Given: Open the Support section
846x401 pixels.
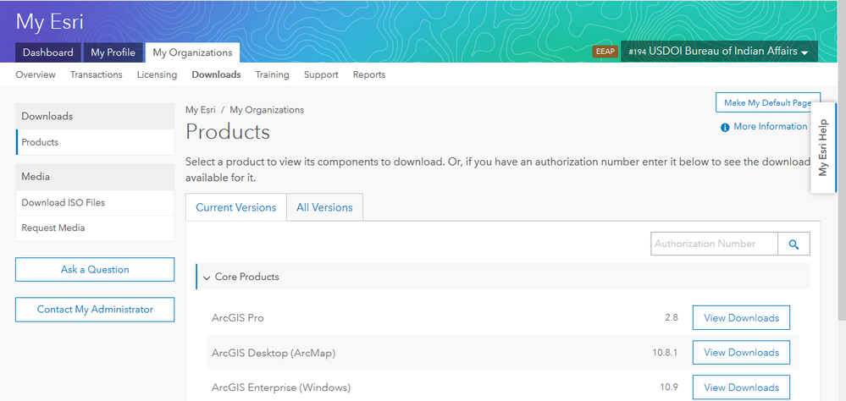Looking at the screenshot, I should point(321,75).
